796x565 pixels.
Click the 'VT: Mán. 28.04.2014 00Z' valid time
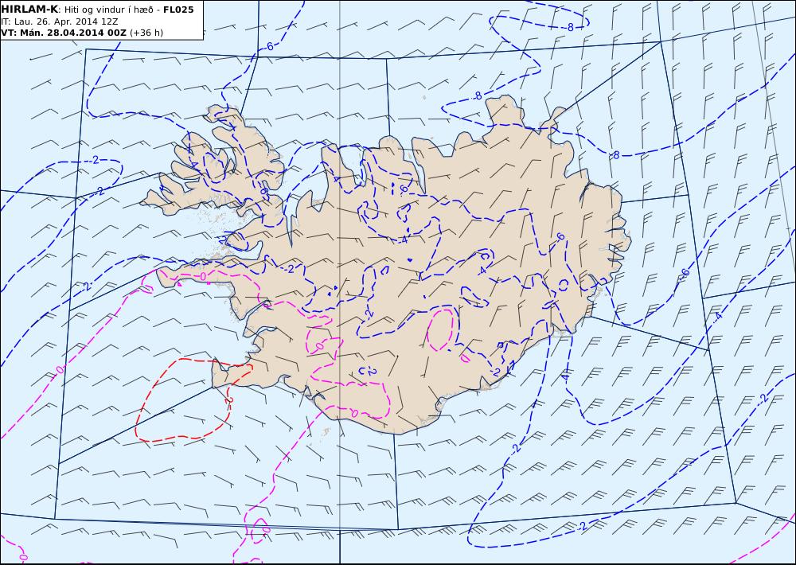click(x=64, y=33)
